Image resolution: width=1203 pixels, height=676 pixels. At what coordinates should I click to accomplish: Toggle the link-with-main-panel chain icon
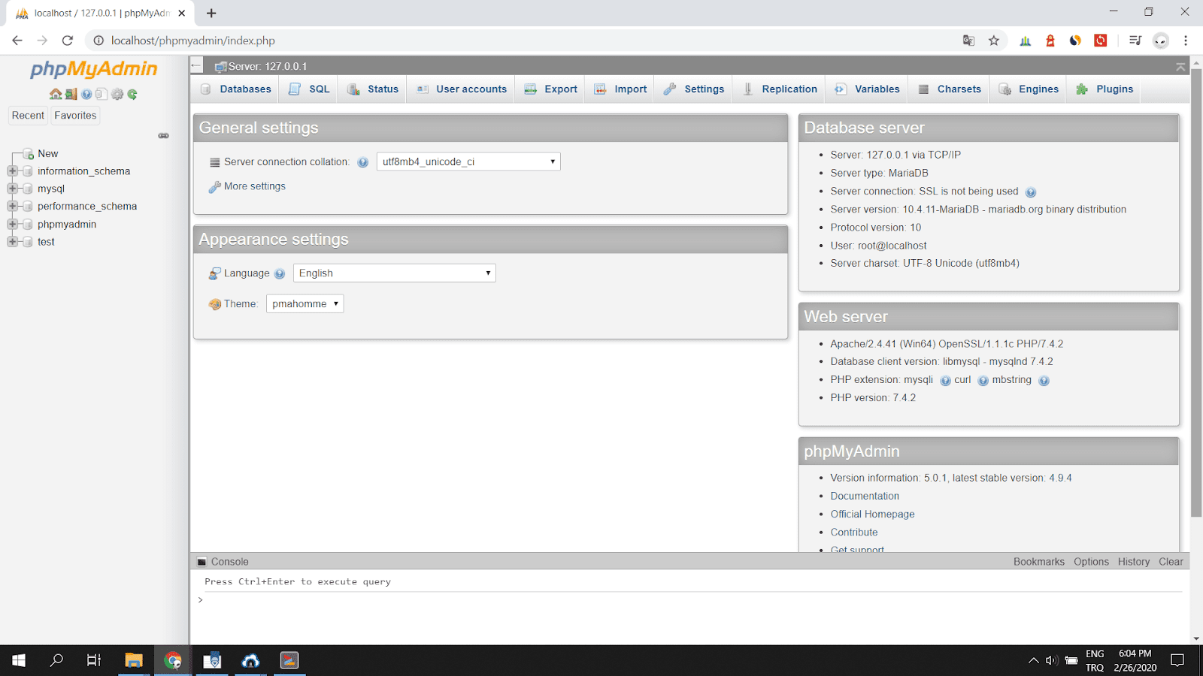(163, 136)
